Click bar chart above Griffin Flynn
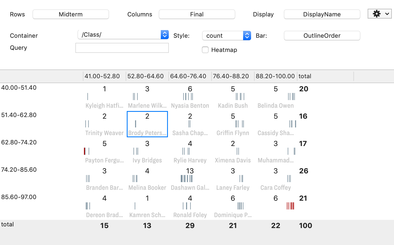 pos(240,124)
